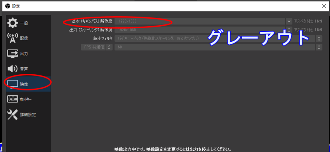Switch to the 配信 settings tab label

coord(24,39)
